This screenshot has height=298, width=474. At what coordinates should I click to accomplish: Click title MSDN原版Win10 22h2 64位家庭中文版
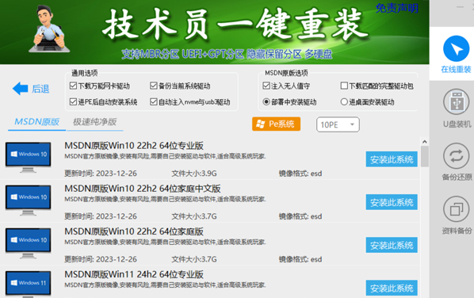(x=143, y=189)
